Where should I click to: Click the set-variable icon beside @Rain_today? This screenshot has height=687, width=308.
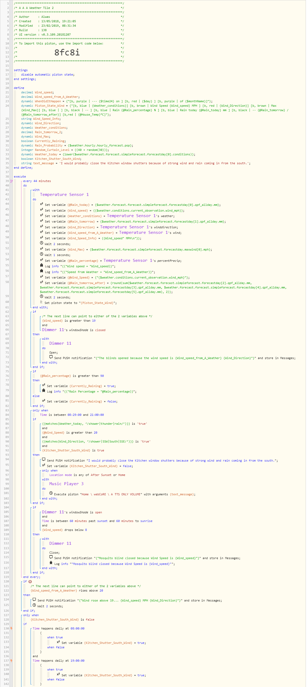tap(42, 204)
